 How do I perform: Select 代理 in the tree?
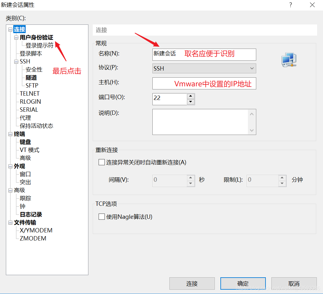[x=25, y=118]
